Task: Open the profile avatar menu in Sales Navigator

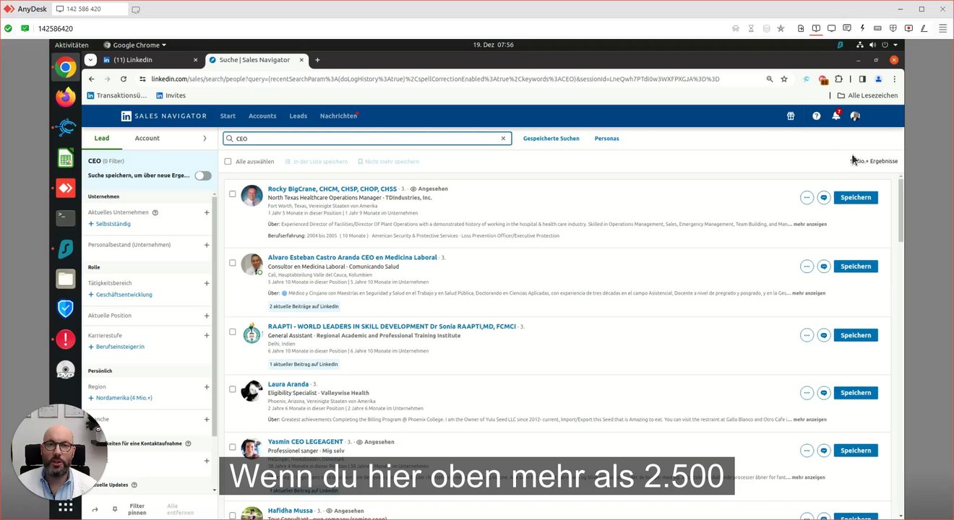Action: click(x=855, y=116)
